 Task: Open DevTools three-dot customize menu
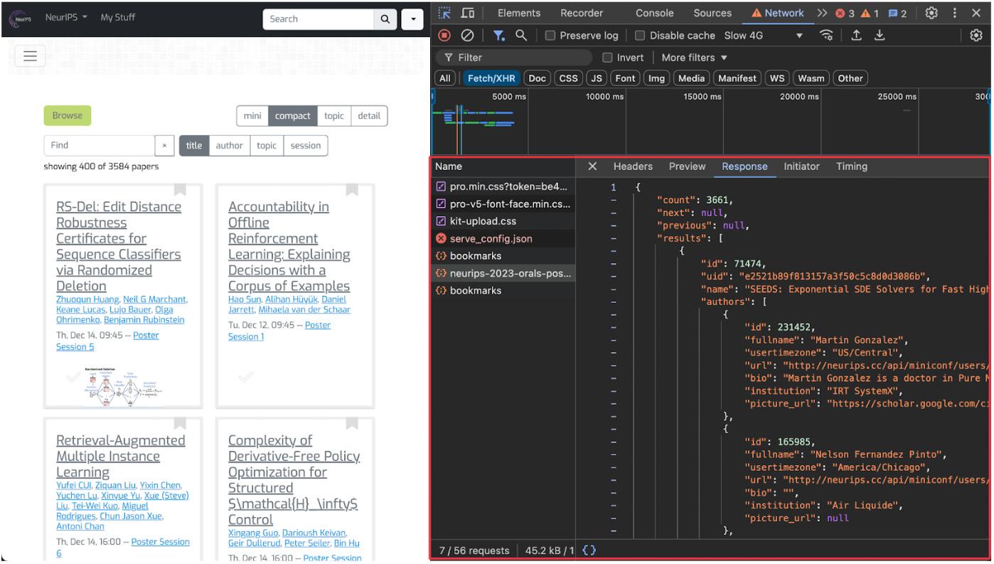point(955,13)
